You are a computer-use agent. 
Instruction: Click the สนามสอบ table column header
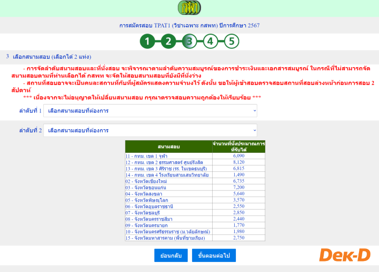click(168, 147)
